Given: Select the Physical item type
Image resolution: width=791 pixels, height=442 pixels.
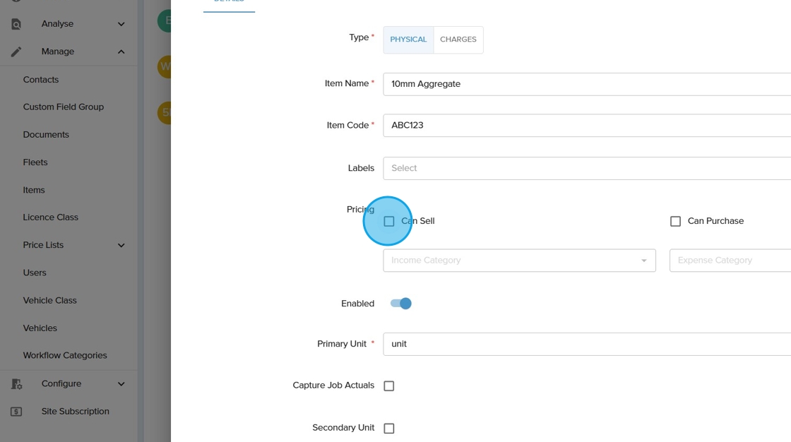Looking at the screenshot, I should pos(408,40).
